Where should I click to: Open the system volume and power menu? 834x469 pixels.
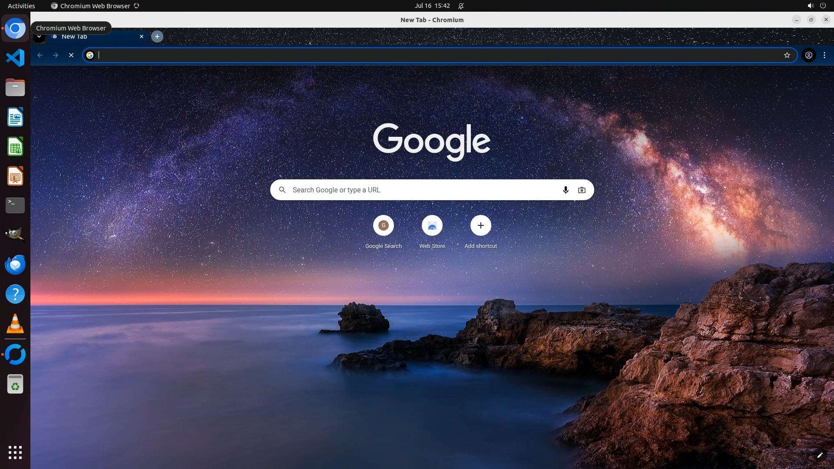(x=816, y=6)
